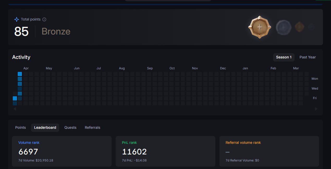Open the PnL rank card
331x169 pixels.
[165, 151]
